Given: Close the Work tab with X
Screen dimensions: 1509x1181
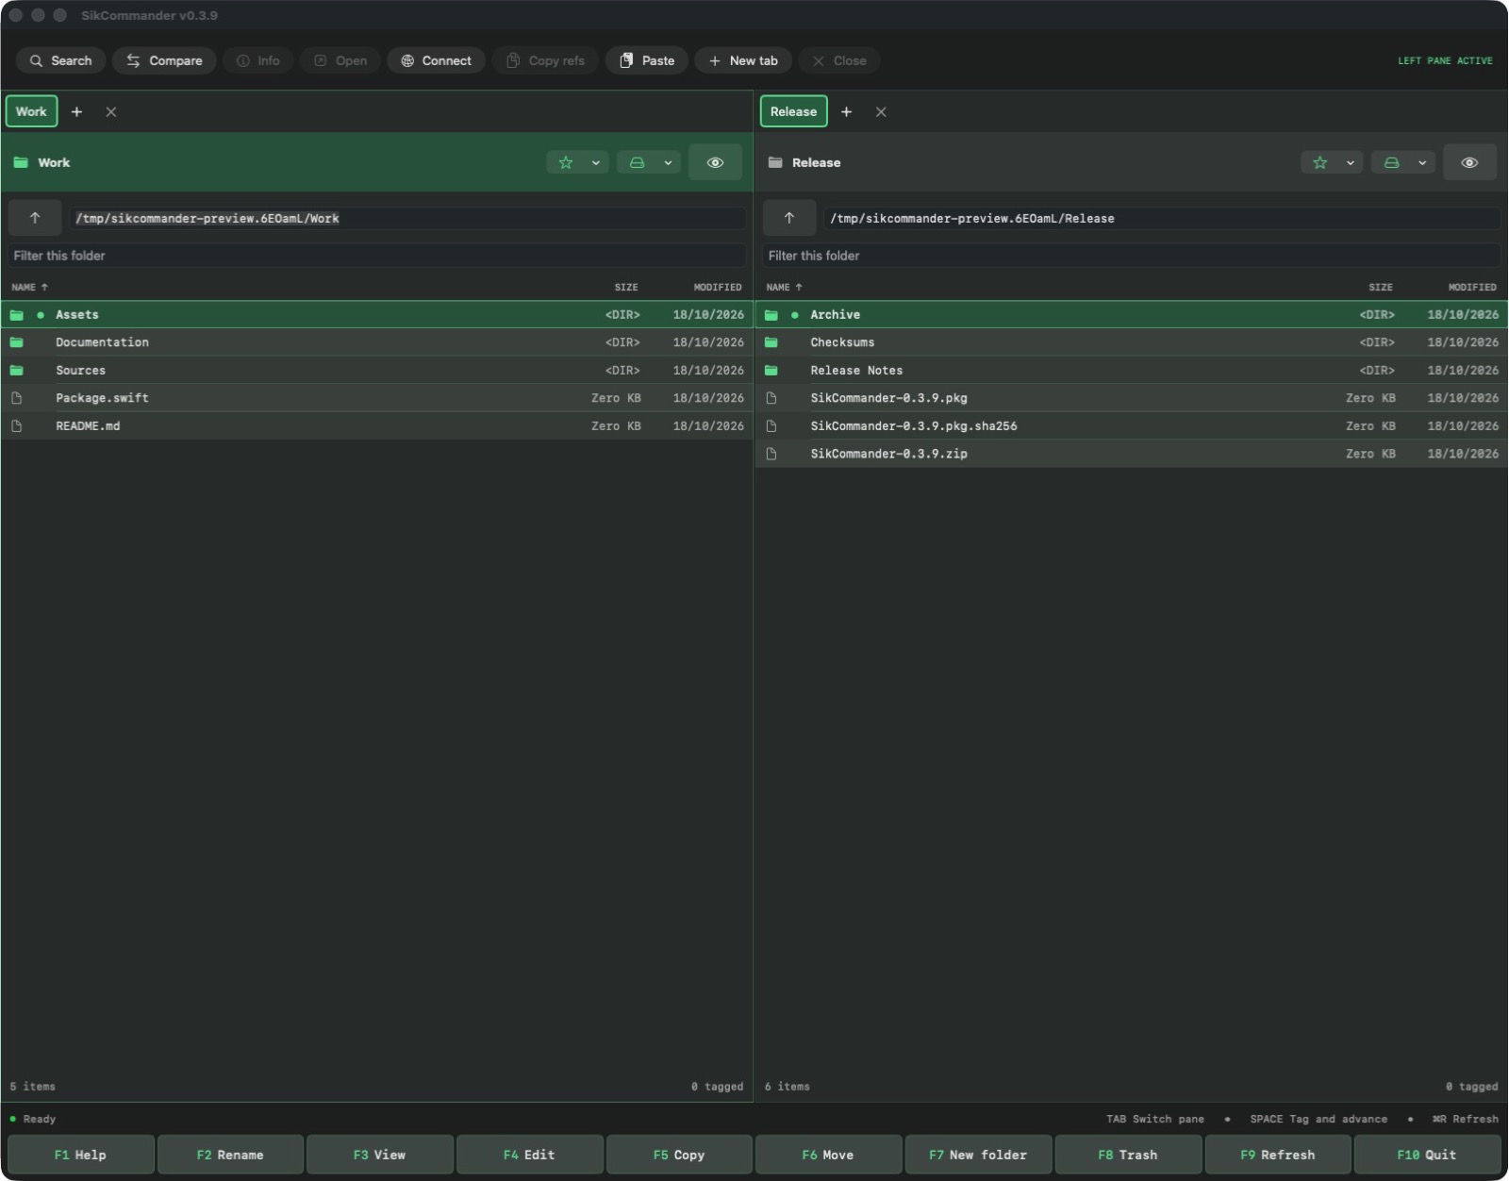Looking at the screenshot, I should point(111,111).
